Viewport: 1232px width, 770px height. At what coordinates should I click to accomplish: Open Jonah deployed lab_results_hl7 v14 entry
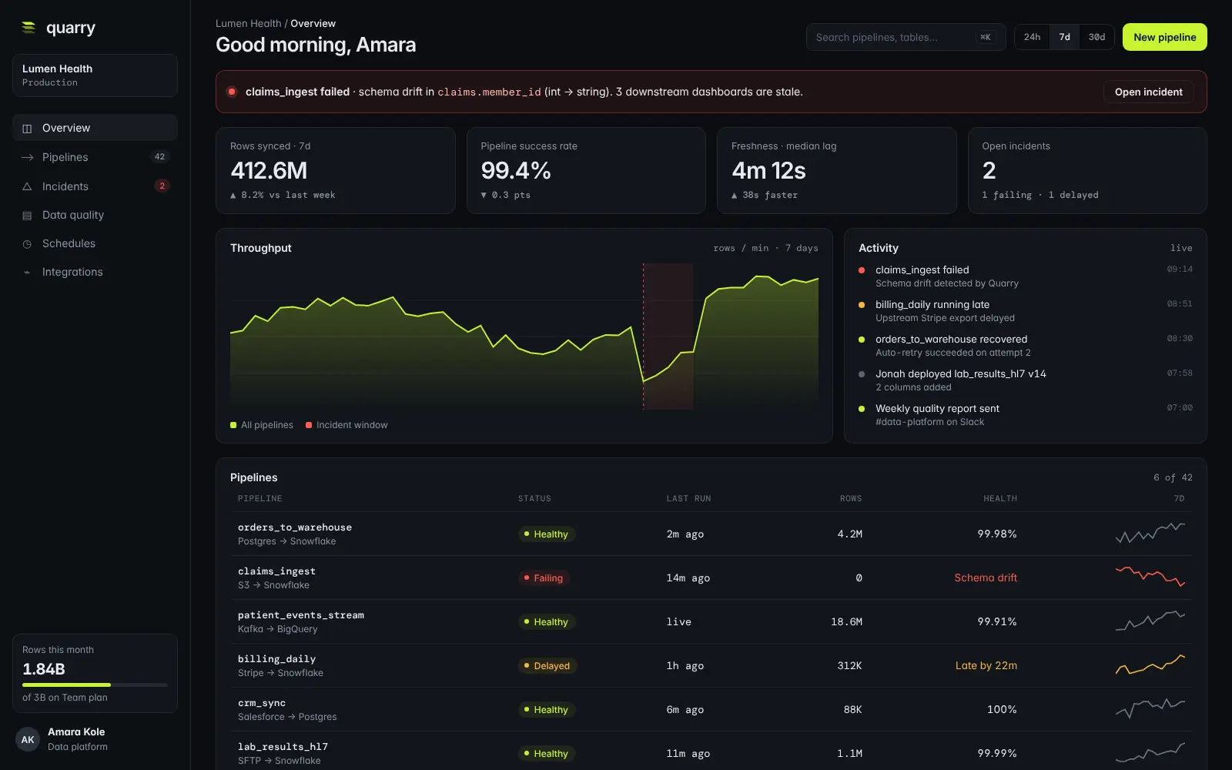pyautogui.click(x=1025, y=380)
